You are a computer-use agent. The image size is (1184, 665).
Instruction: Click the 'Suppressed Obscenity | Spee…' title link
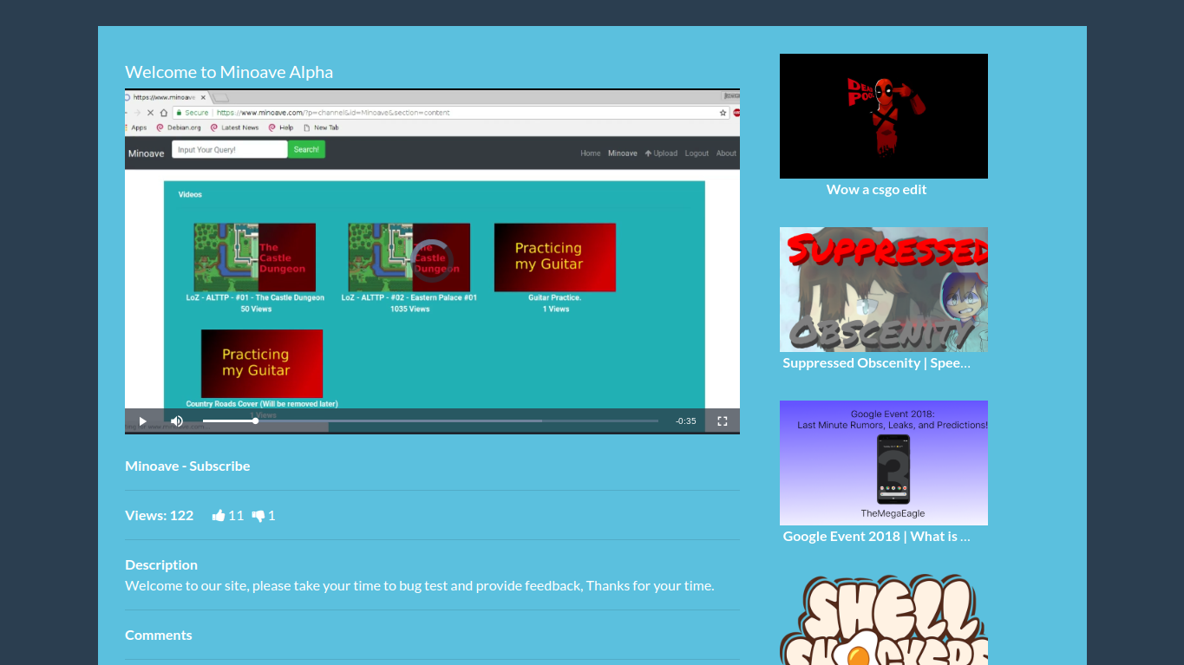(x=877, y=362)
